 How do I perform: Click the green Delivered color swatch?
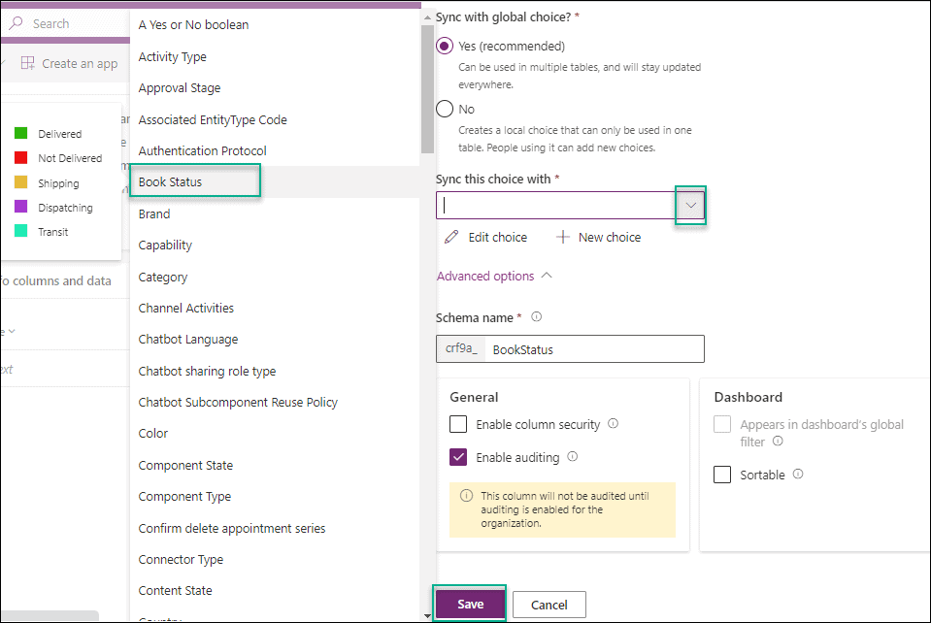[20, 133]
